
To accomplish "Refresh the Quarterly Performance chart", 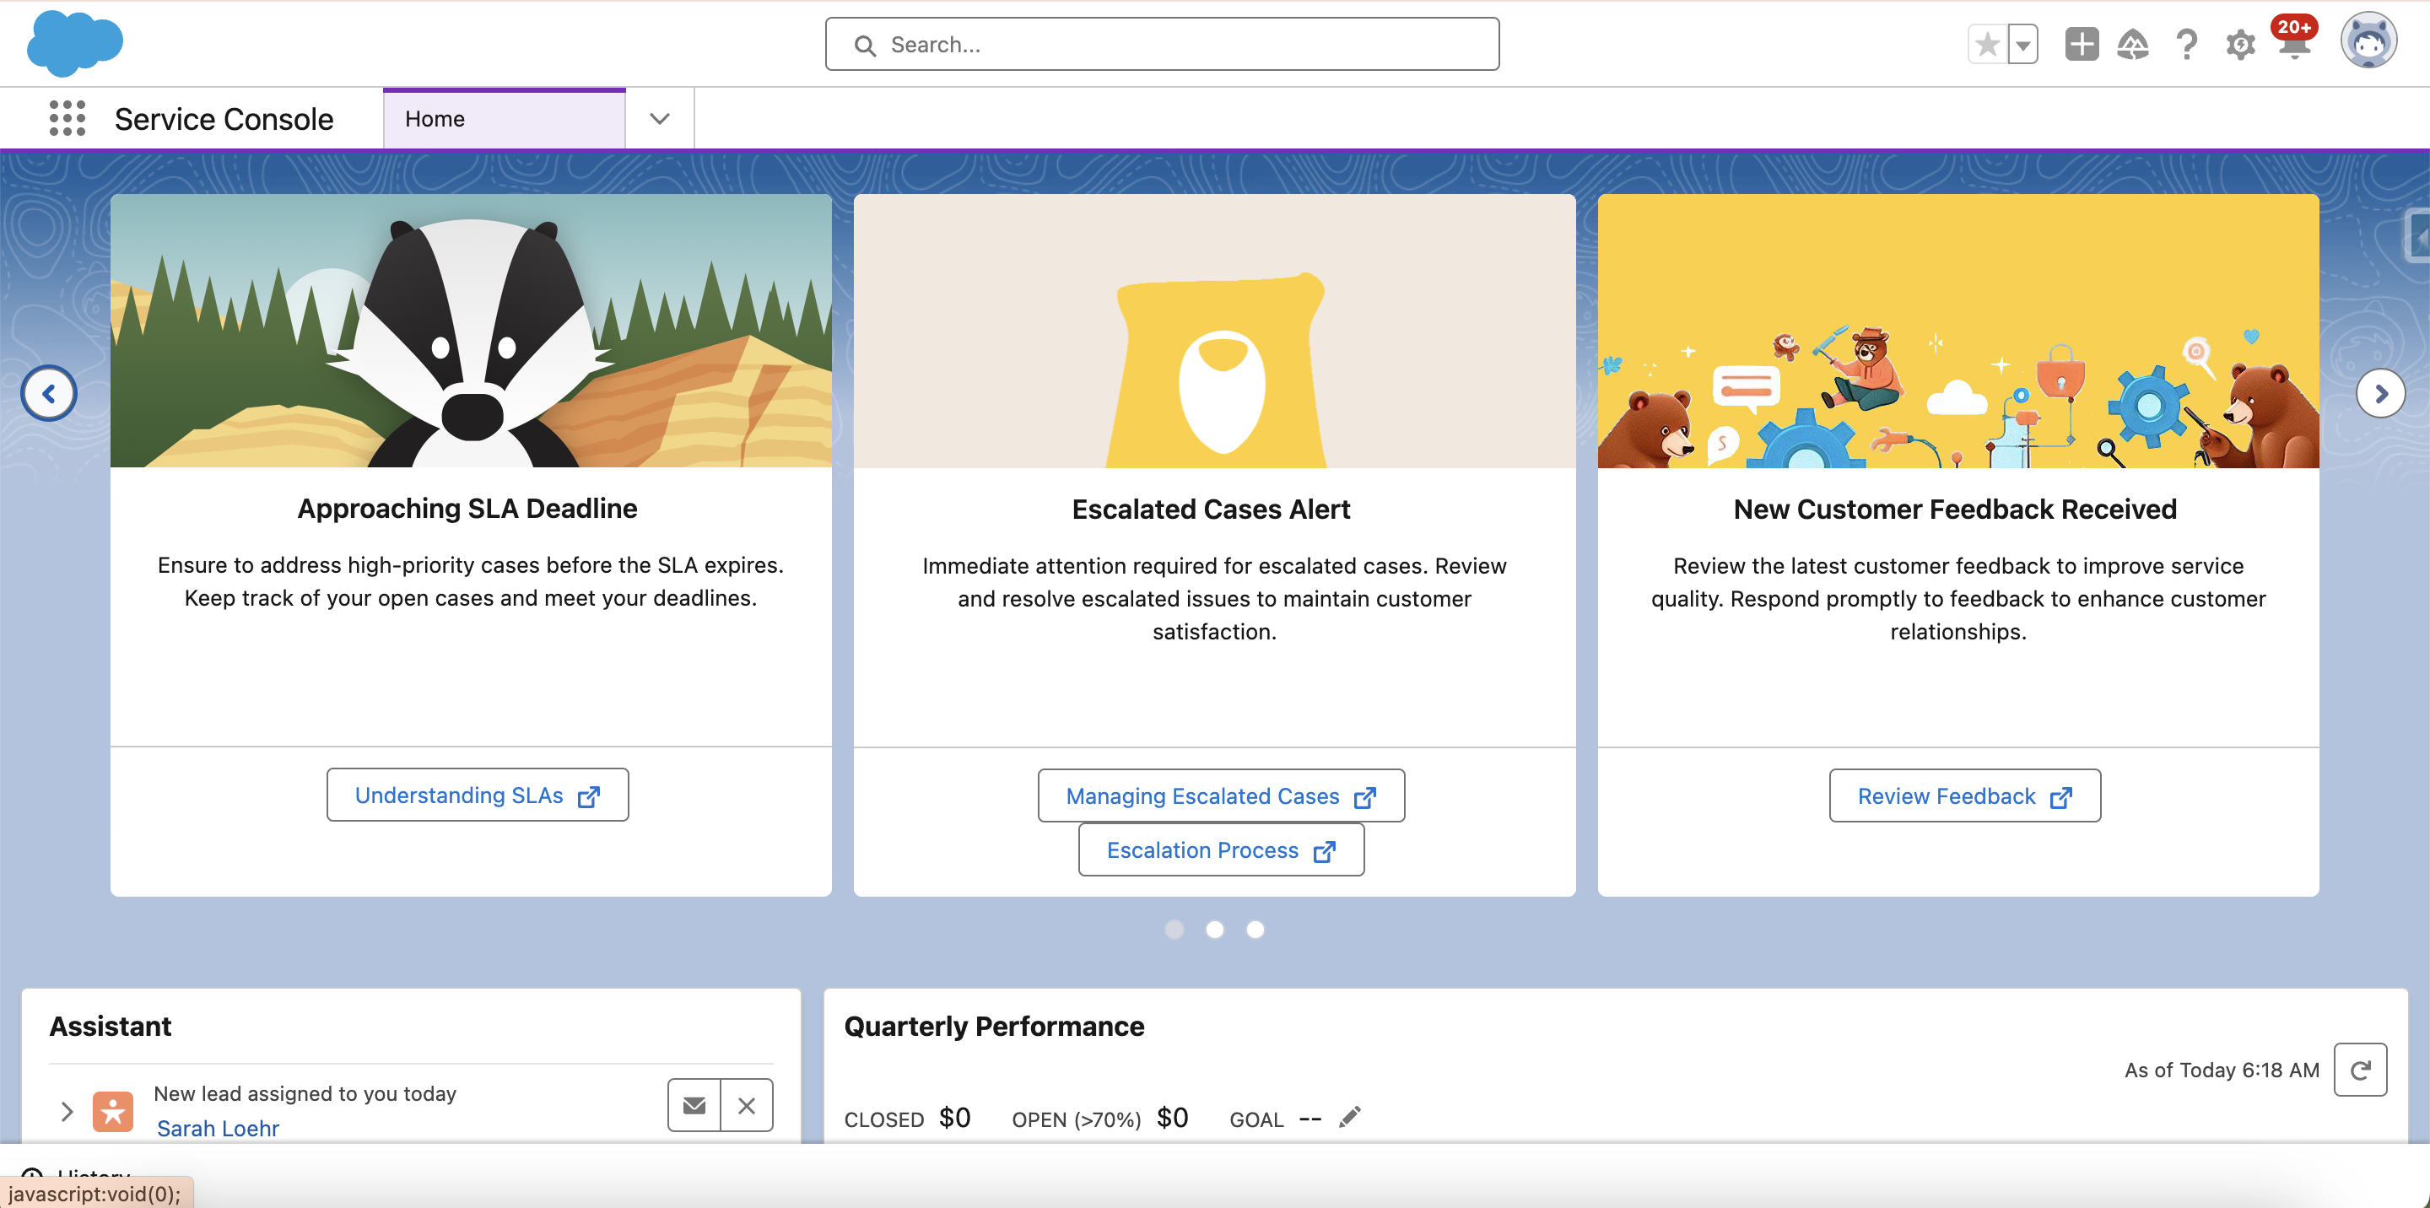I will coord(2360,1070).
